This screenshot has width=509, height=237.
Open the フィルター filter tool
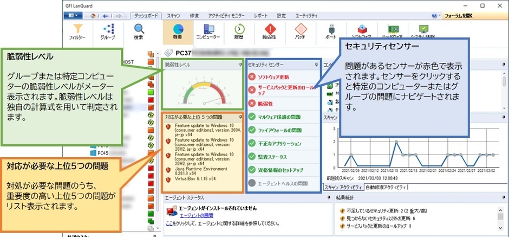(x=77, y=32)
